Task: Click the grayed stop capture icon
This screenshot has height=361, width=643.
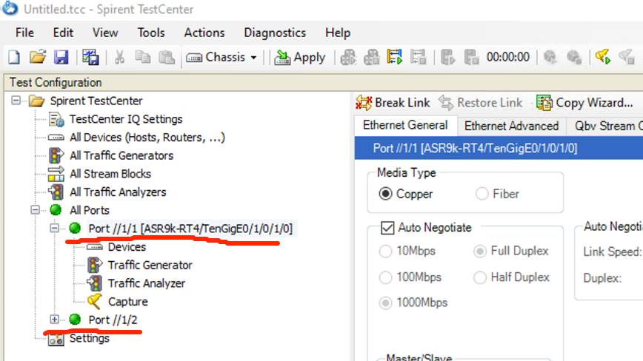Action: [627, 57]
